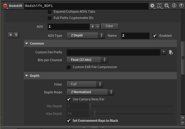Click the Redshift node type icon

pos(6,5)
